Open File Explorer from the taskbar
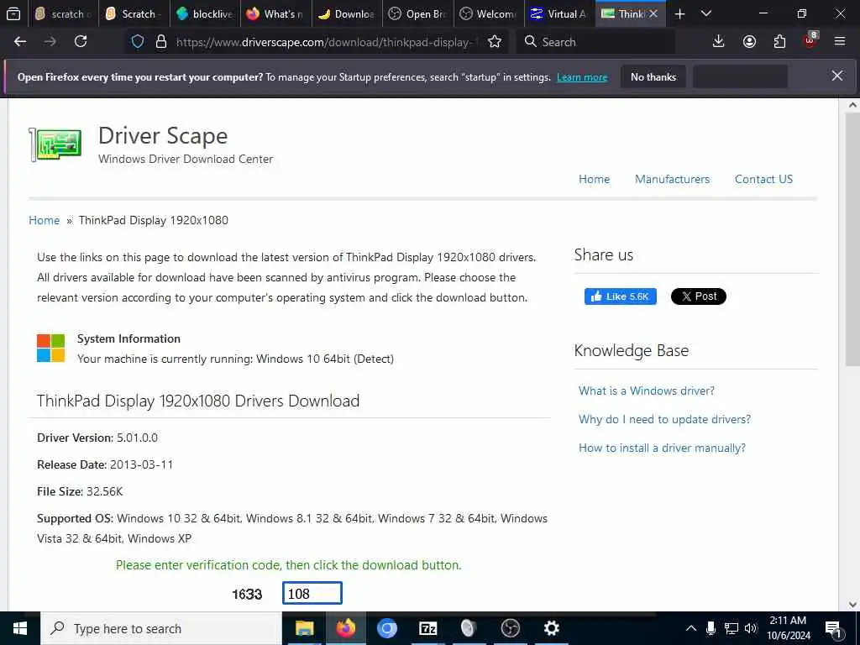Screen dimensions: 860x645 click(x=304, y=628)
